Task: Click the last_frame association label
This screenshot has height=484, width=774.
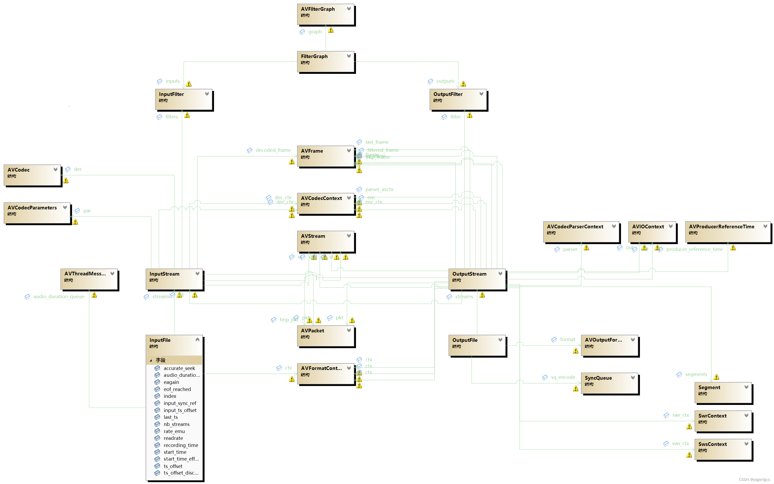Action: click(377, 142)
